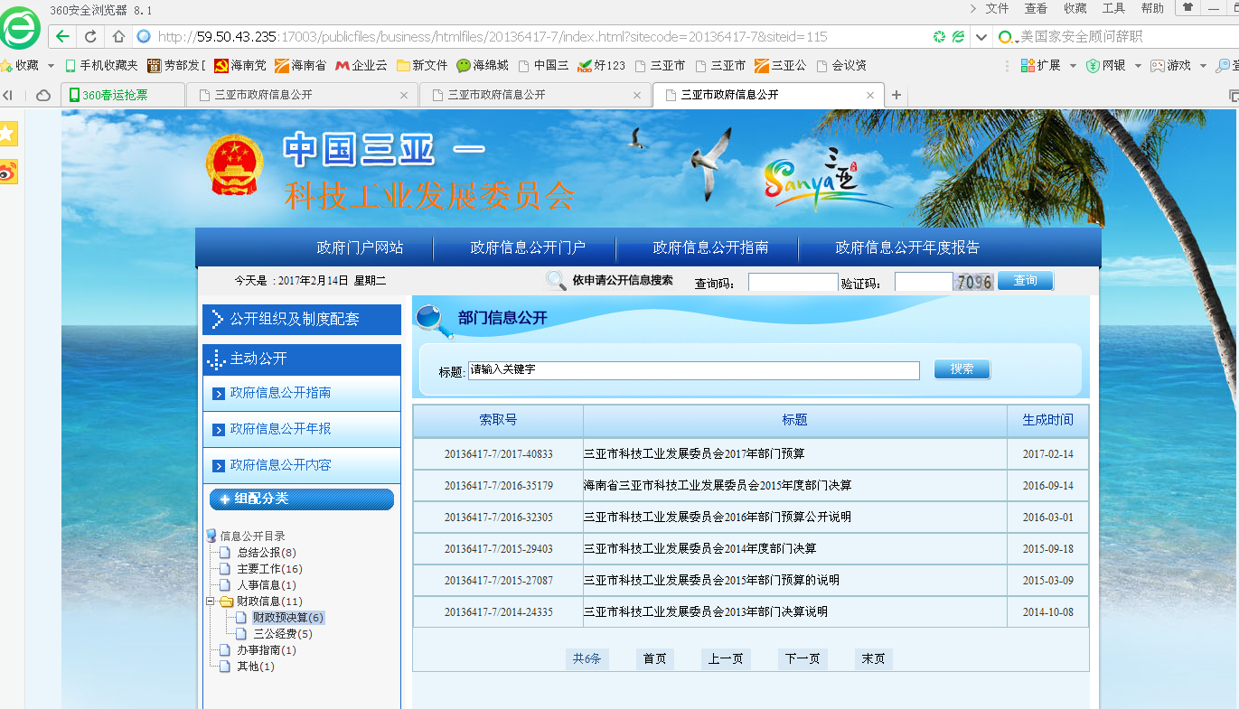Open the address bar history dropdown arrow

981,37
